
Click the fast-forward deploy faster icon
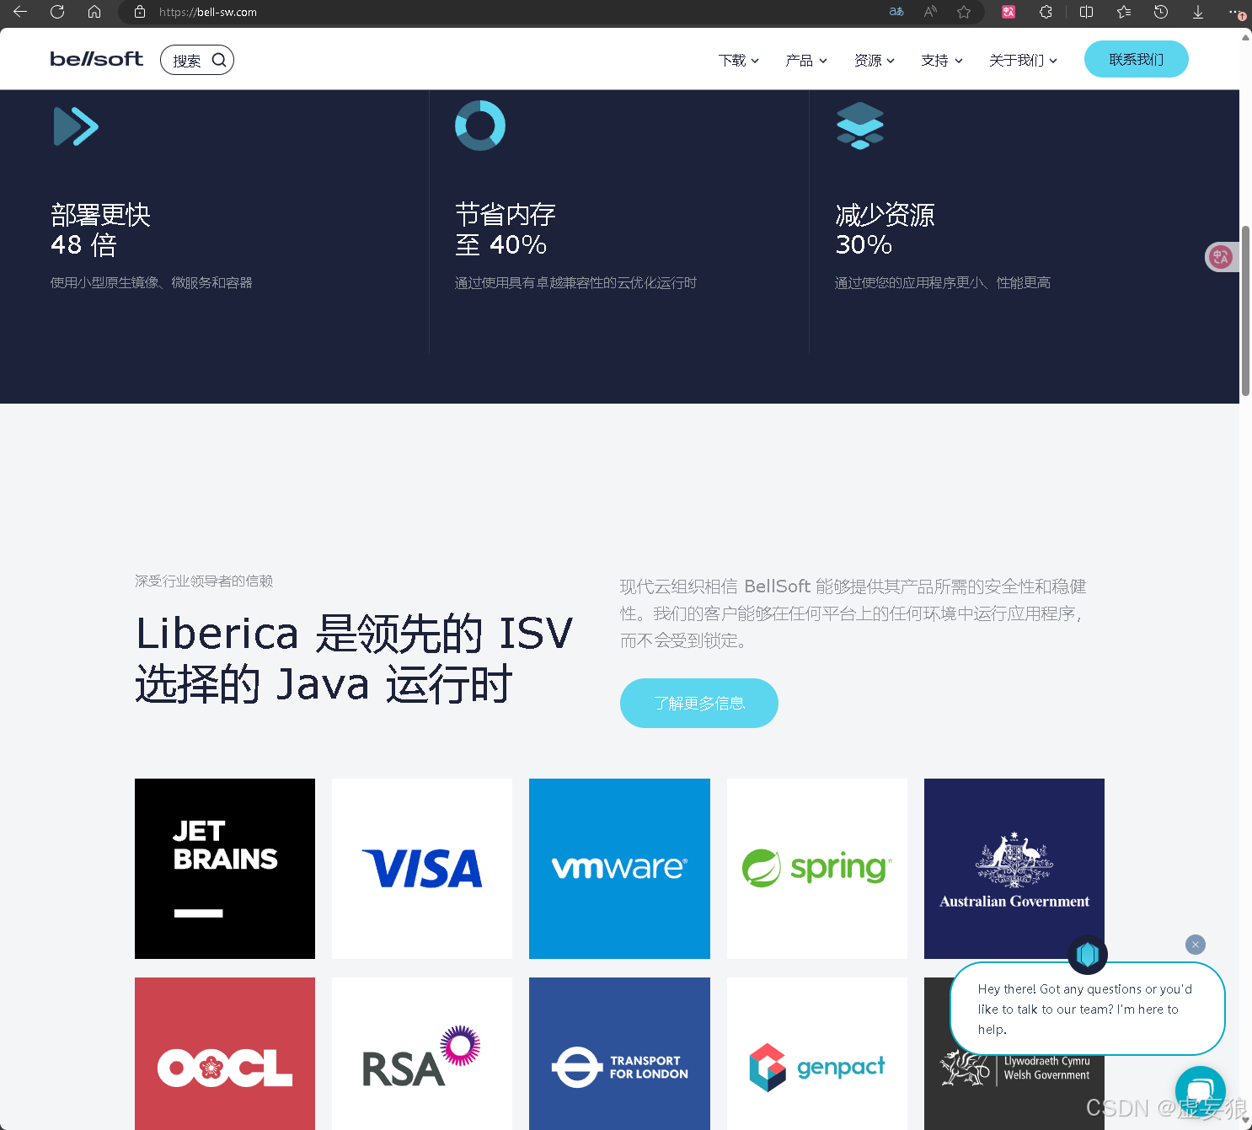76,126
